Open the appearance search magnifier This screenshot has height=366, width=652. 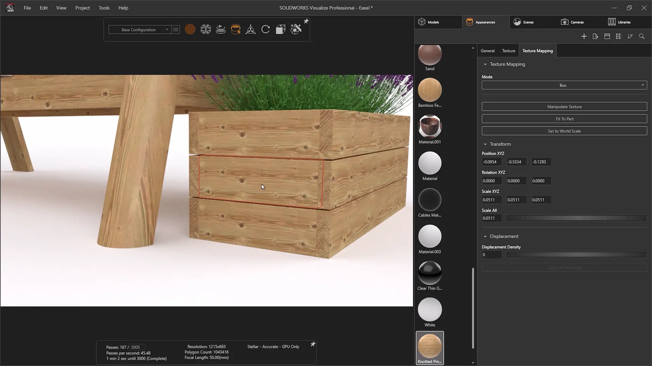(x=641, y=36)
